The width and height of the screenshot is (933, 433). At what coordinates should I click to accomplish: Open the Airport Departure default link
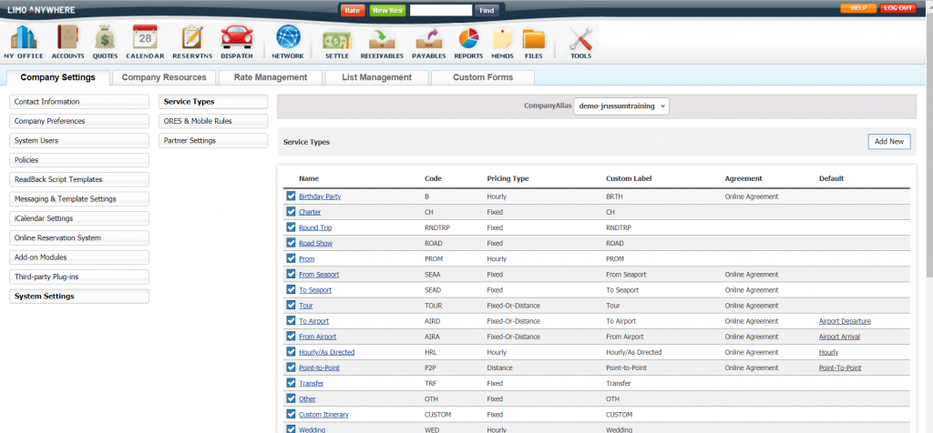845,321
